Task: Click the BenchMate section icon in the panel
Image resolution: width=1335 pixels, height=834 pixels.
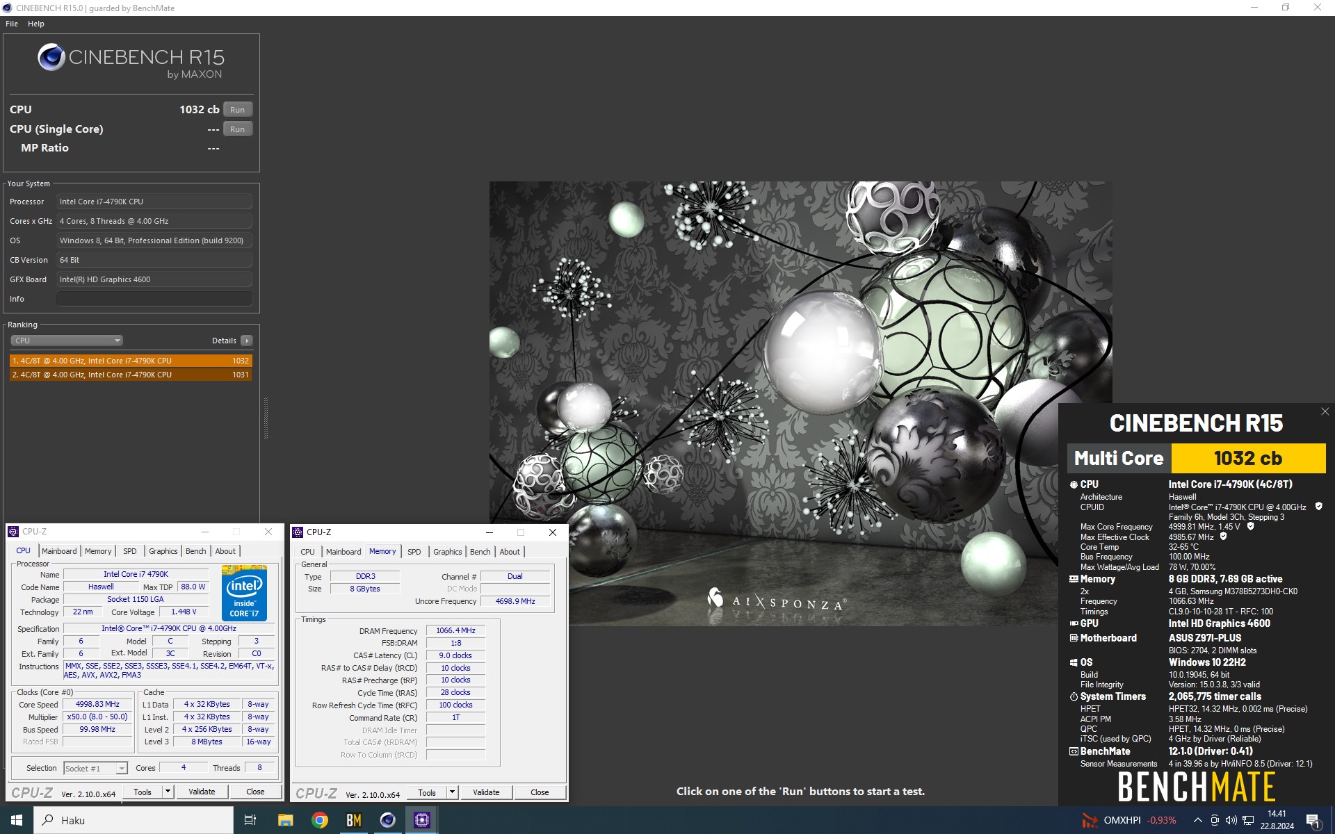Action: (x=1074, y=751)
